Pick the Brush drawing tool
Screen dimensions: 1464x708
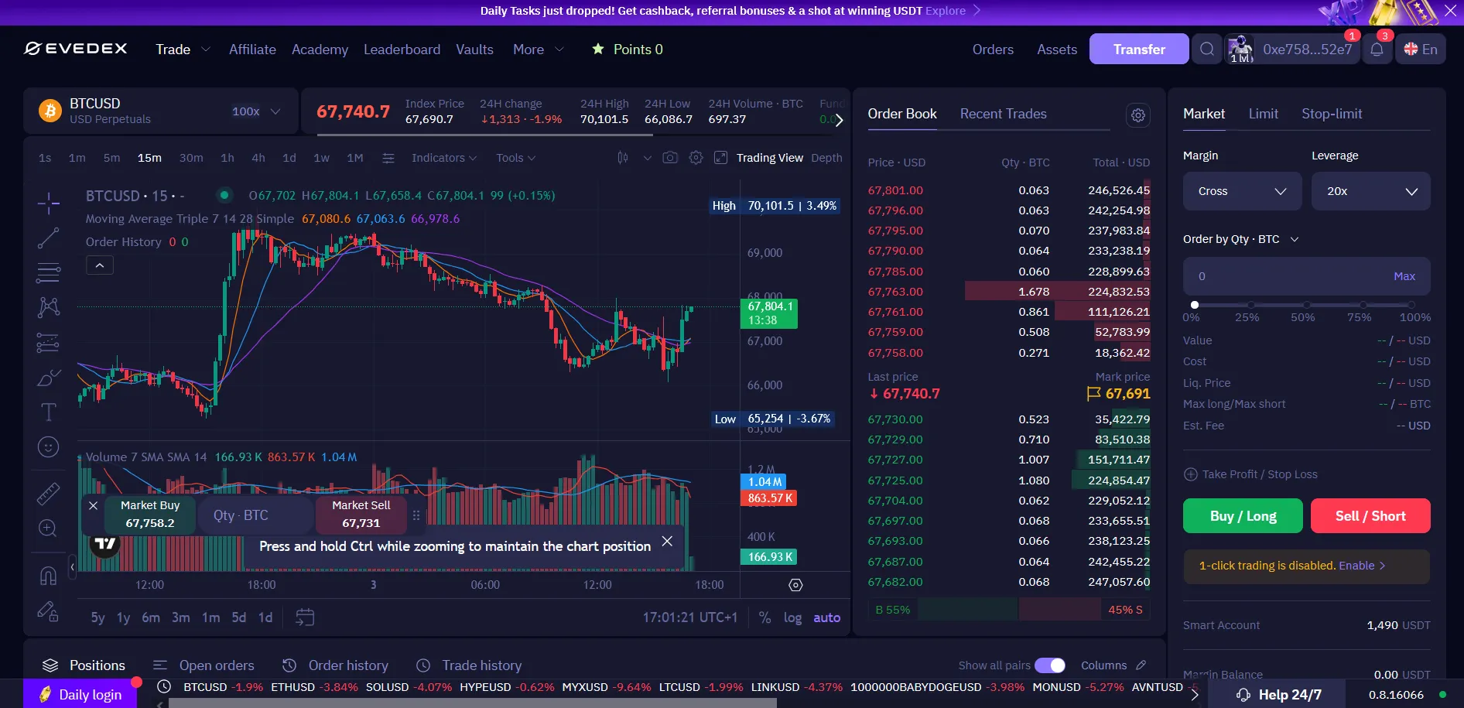[x=48, y=378]
